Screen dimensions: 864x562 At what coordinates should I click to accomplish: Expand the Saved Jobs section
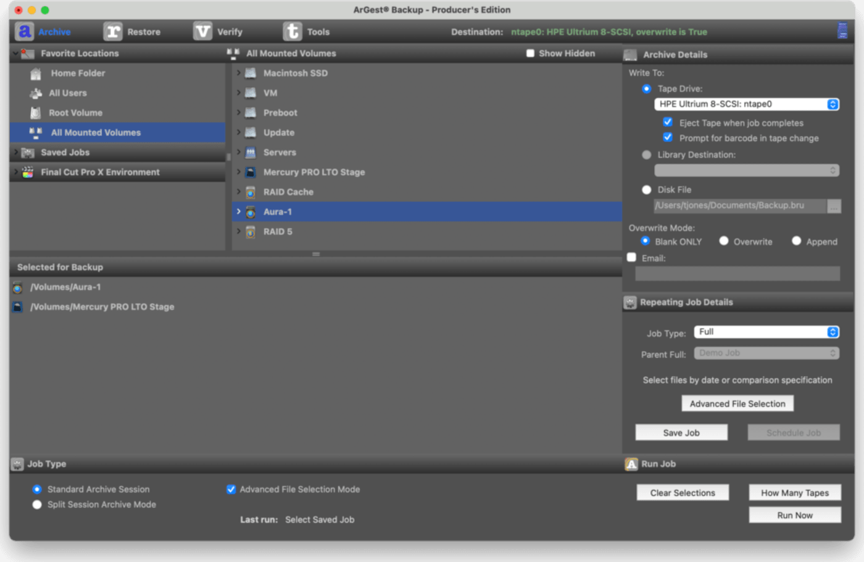(x=15, y=152)
